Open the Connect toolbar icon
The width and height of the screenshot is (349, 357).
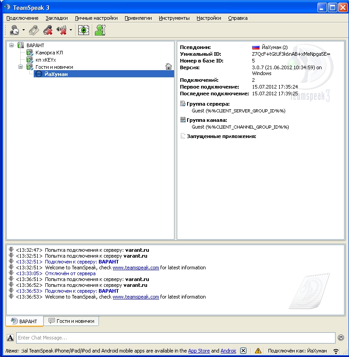pos(14,30)
